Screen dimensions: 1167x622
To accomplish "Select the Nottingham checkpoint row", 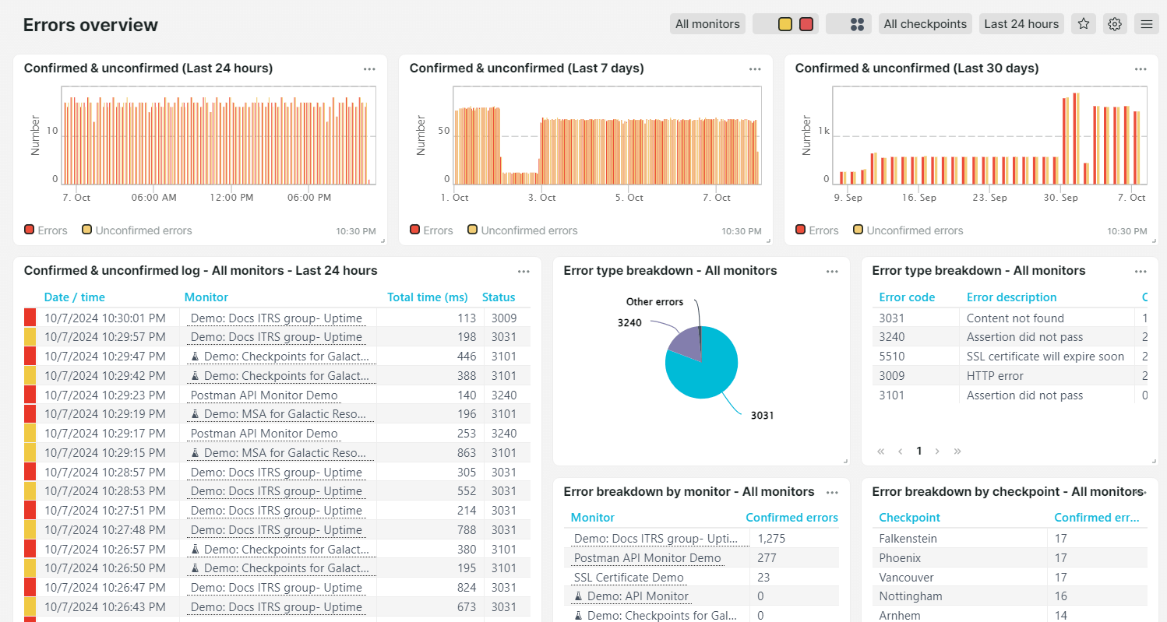I will tap(1010, 596).
